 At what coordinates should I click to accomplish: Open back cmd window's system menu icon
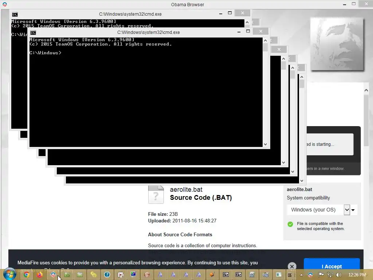(15, 15)
